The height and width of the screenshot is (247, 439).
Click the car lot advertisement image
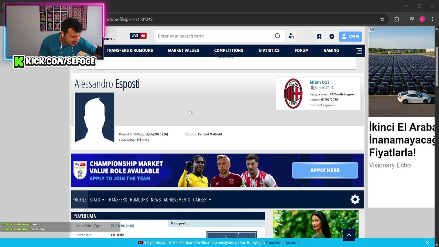point(402,73)
